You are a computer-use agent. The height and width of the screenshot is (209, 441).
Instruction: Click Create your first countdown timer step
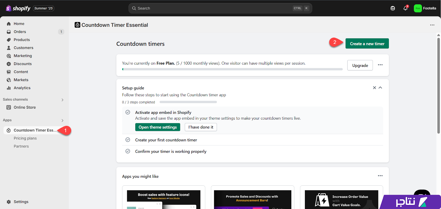coord(166,140)
